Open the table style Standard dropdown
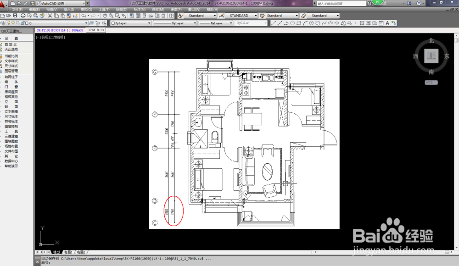The height and width of the screenshot is (266, 459). pyautogui.click(x=282, y=16)
